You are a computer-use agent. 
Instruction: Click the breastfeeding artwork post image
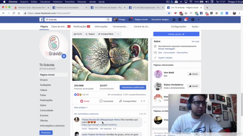point(110,60)
